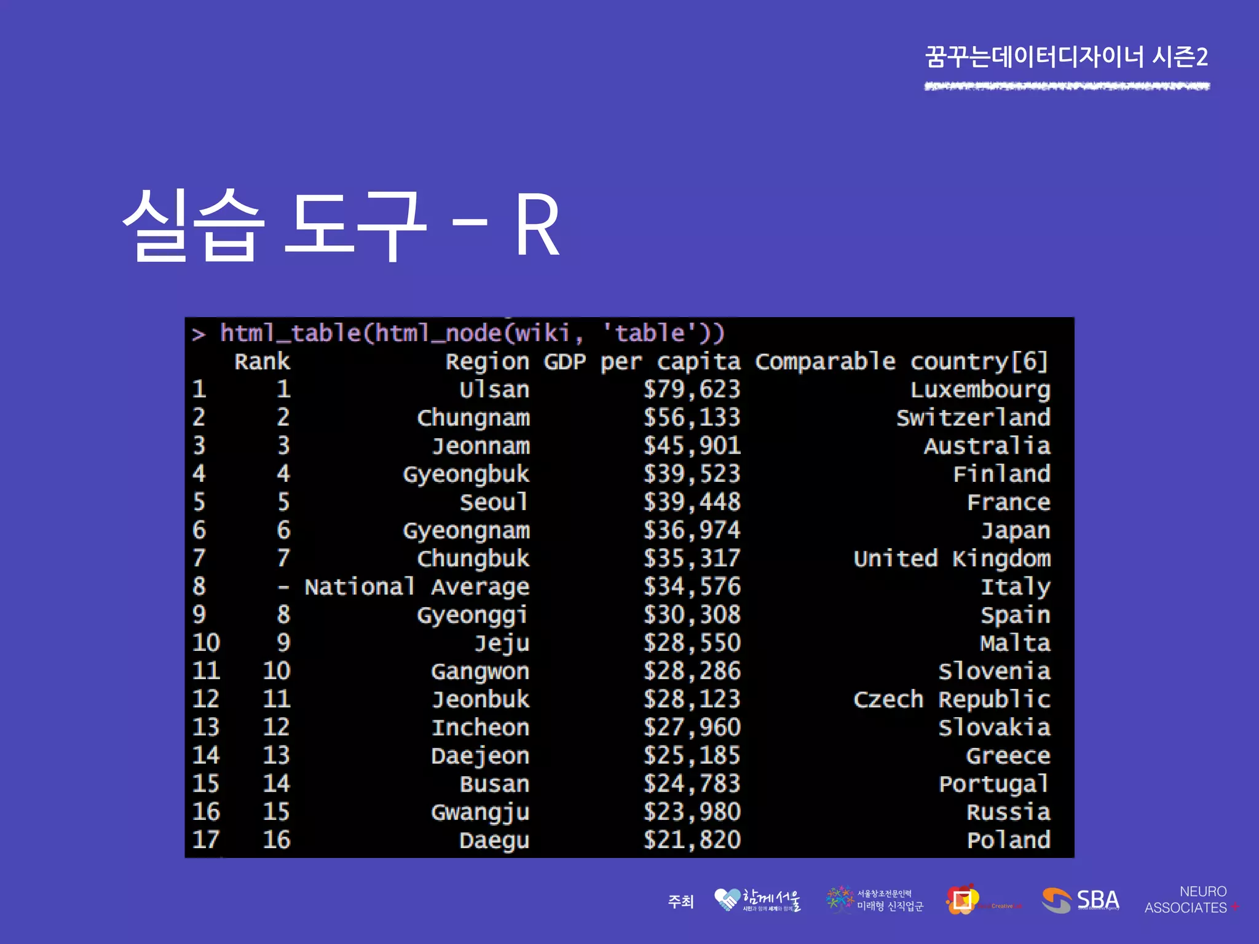Click the 미래형 신직업군 logo
The width and height of the screenshot is (1259, 944).
click(875, 900)
